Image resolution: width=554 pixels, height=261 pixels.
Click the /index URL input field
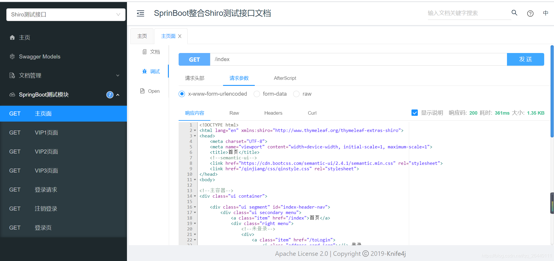[358, 59]
